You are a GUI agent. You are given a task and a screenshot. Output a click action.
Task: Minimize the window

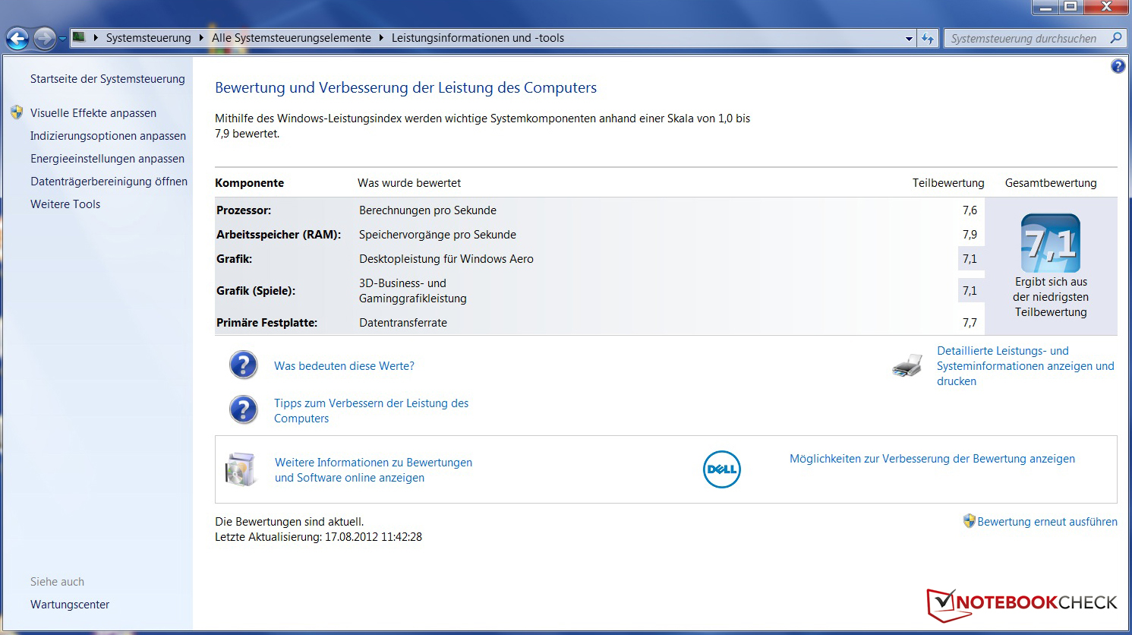click(x=1045, y=7)
